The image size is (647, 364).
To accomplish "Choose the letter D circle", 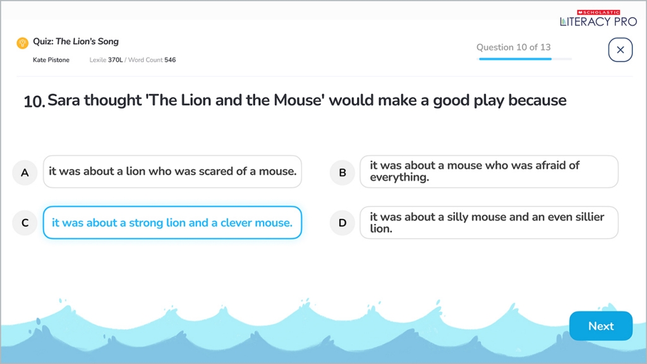I will point(342,223).
